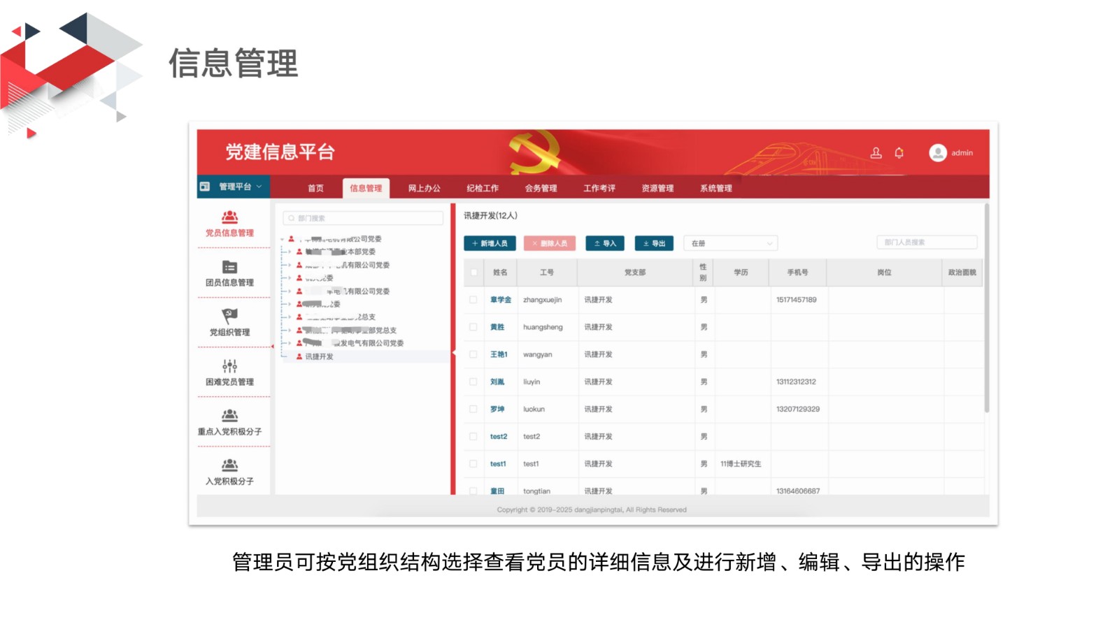This screenshot has width=1119, height=629.
Task: Collapse the root 公司党委 tree node arrow
Action: click(283, 239)
